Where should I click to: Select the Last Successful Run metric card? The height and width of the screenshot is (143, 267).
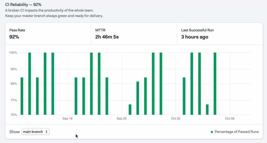pos(220,34)
